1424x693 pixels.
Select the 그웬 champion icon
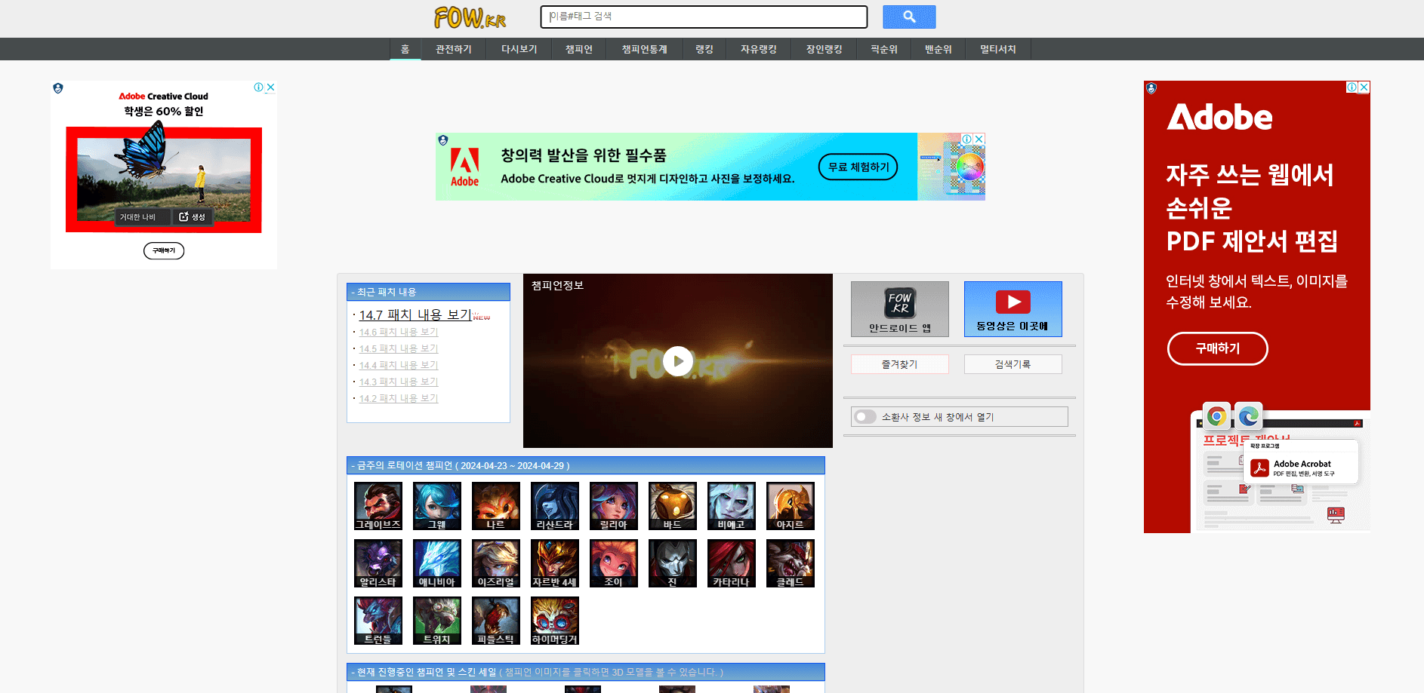click(437, 506)
